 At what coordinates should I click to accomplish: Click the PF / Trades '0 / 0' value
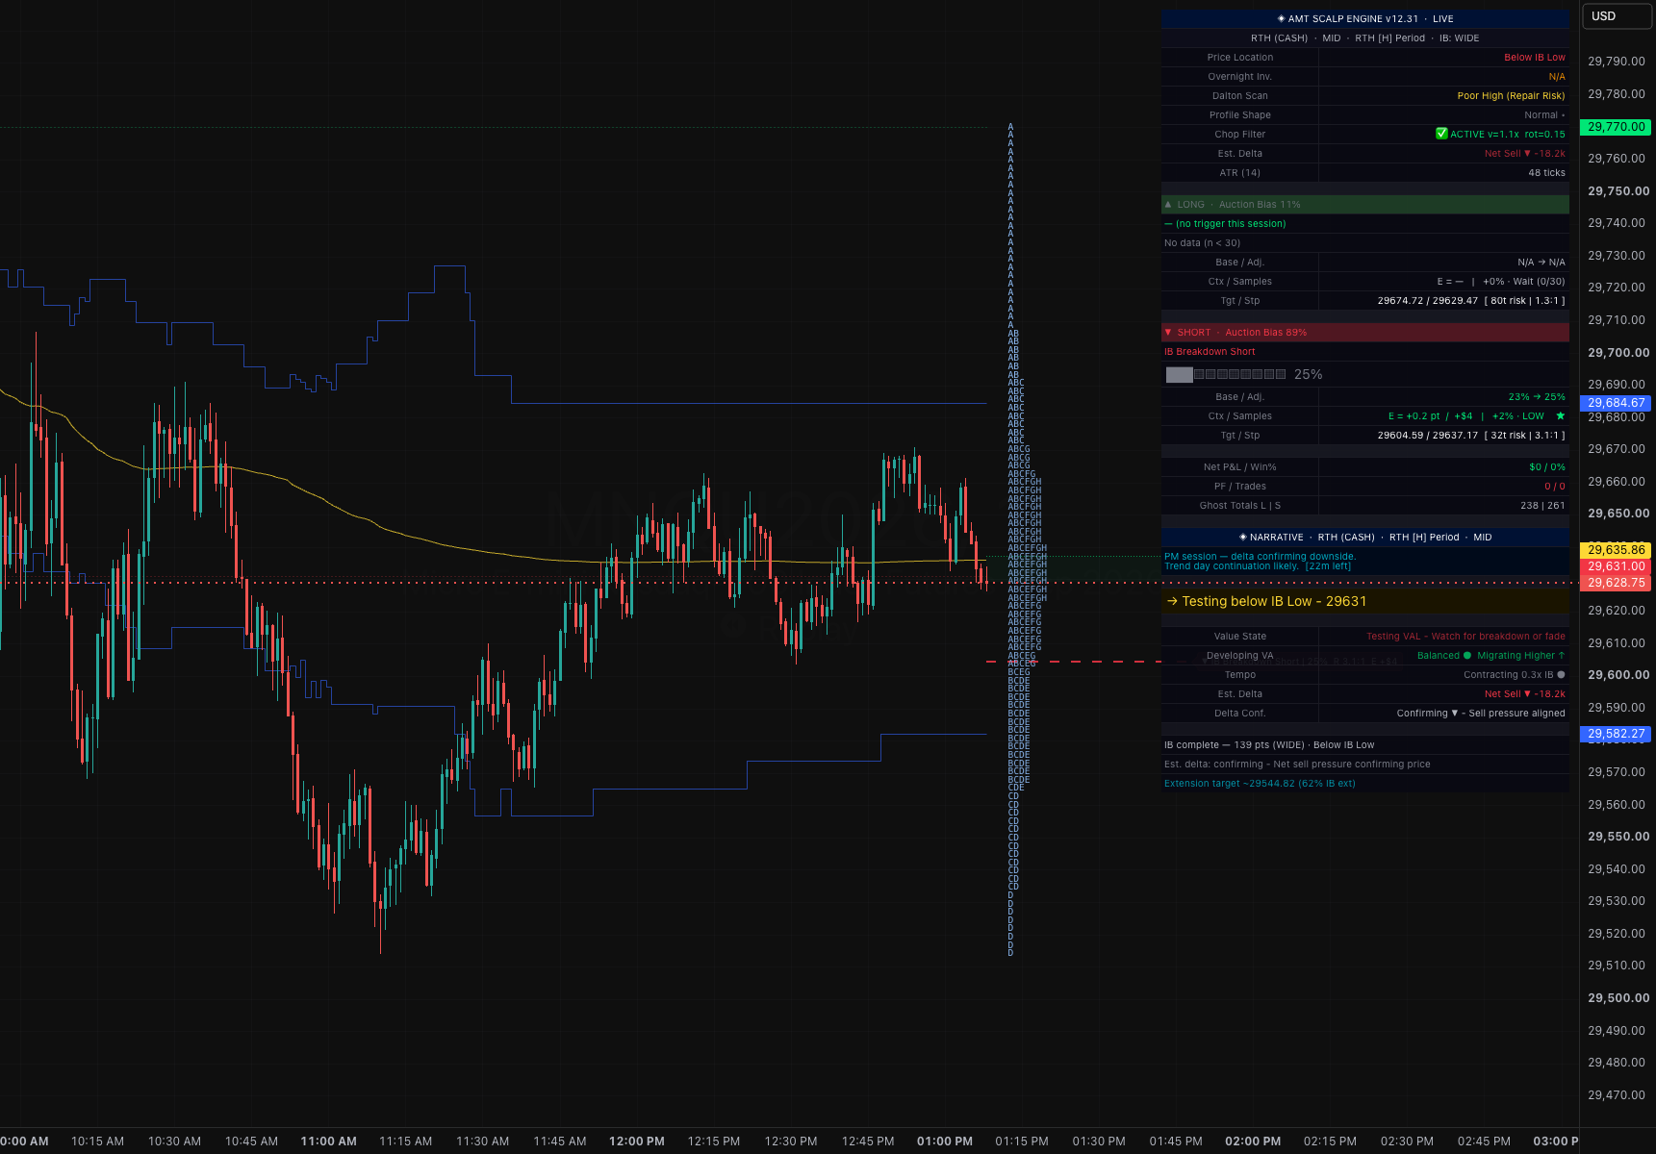(x=1555, y=487)
